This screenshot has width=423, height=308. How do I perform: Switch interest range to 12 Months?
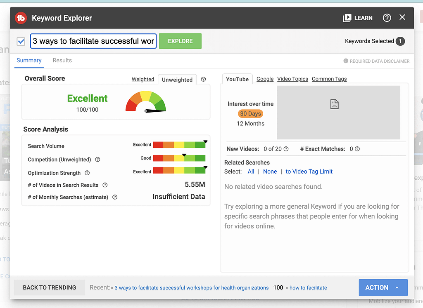tap(250, 124)
